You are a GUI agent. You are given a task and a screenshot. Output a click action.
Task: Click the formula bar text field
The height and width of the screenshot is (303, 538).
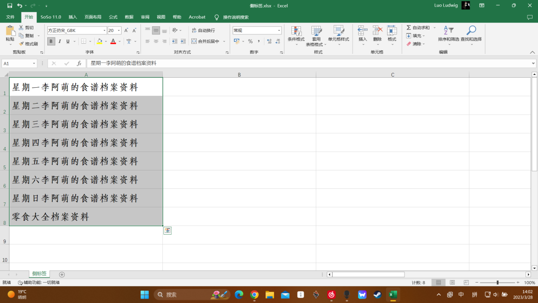click(x=308, y=63)
